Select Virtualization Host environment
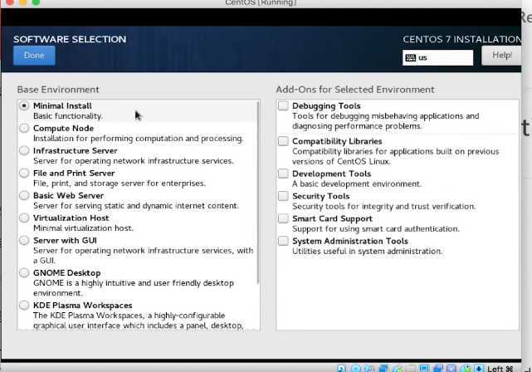This screenshot has width=532, height=372. click(24, 218)
